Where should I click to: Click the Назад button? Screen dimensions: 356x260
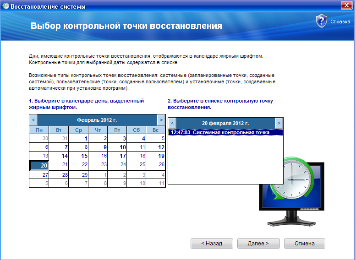coord(212,244)
